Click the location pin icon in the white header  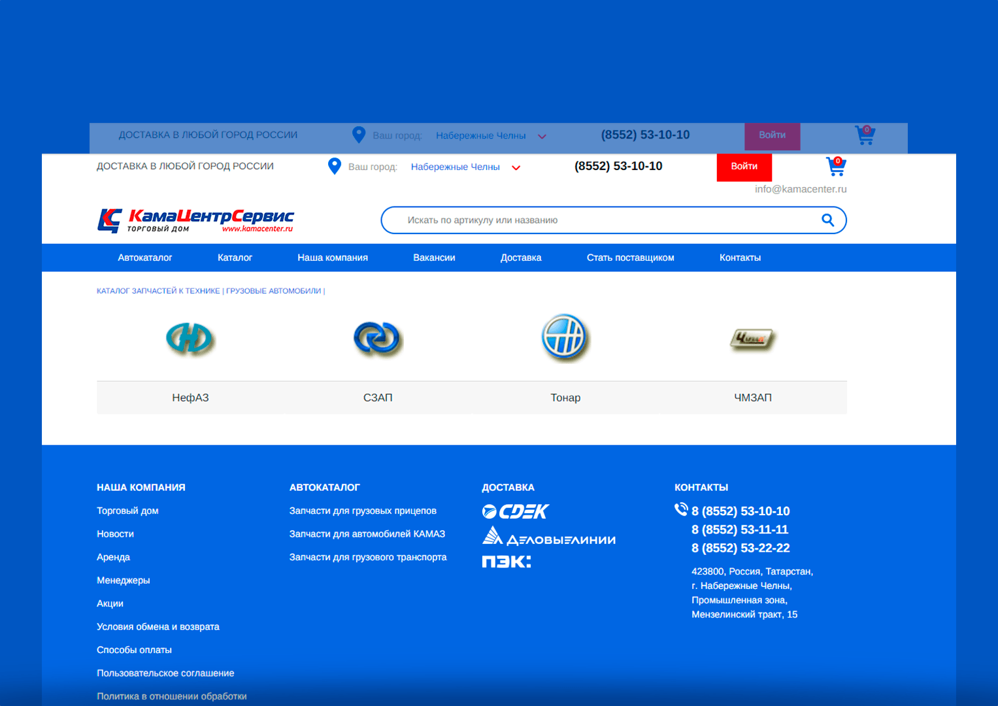[334, 167]
